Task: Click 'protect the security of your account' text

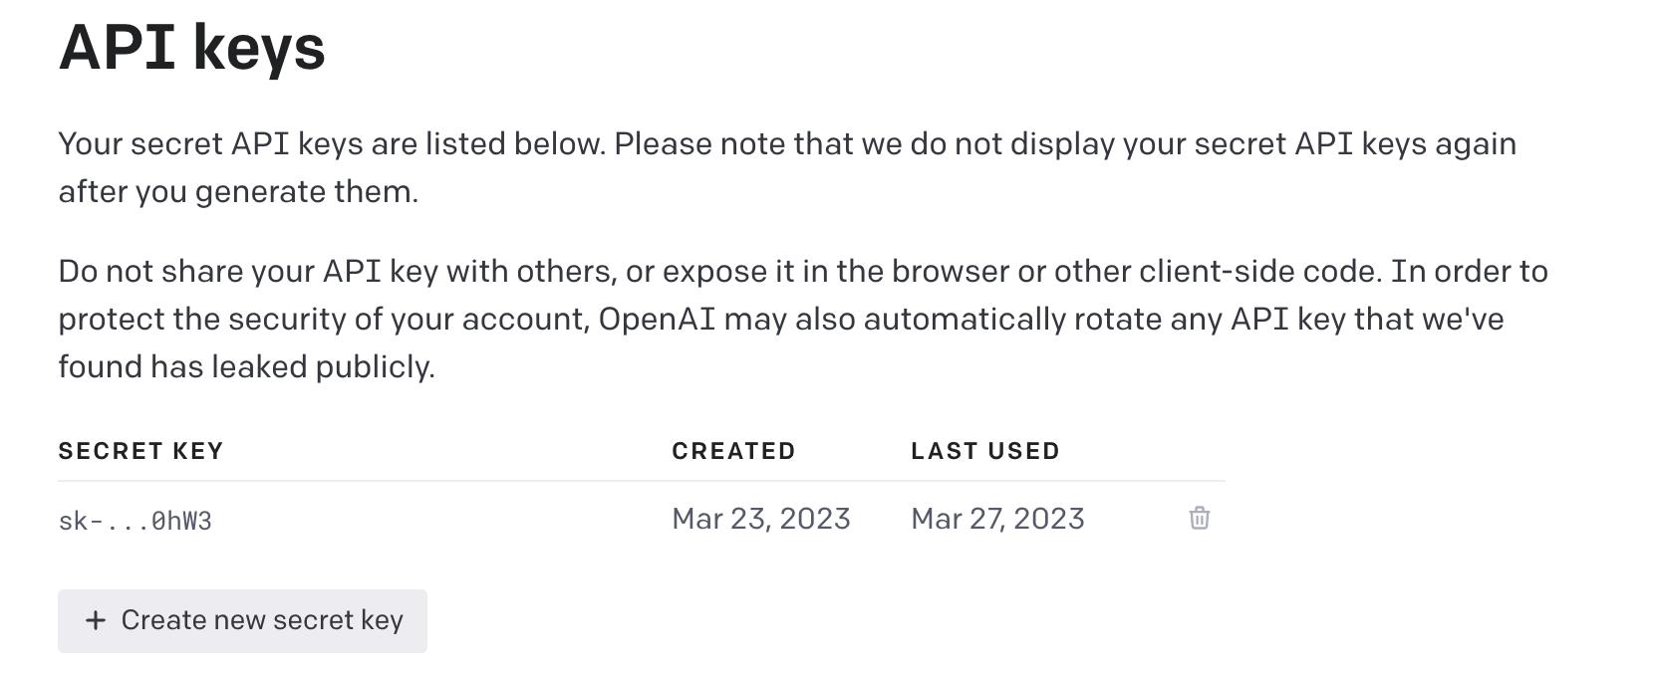Action: [323, 319]
